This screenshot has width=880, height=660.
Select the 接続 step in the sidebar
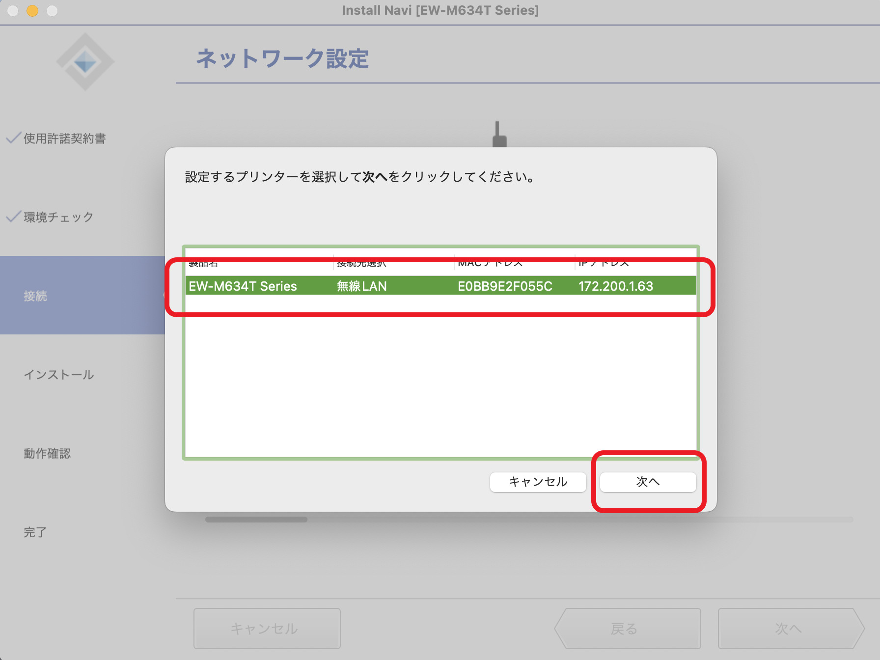35,296
